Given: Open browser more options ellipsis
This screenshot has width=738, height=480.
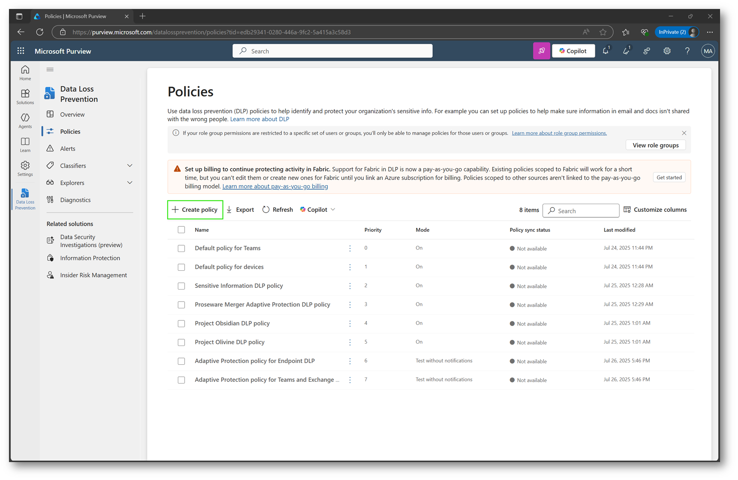Looking at the screenshot, I should (710, 32).
